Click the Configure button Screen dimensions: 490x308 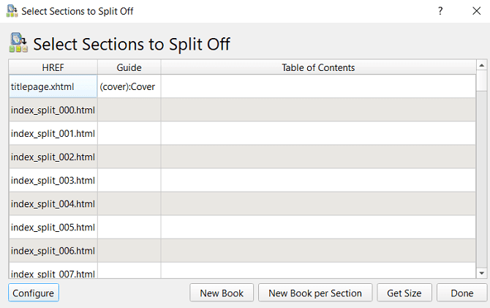34,293
